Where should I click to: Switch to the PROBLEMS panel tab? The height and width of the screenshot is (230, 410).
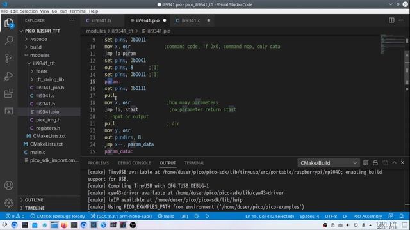pyautogui.click(x=98, y=163)
